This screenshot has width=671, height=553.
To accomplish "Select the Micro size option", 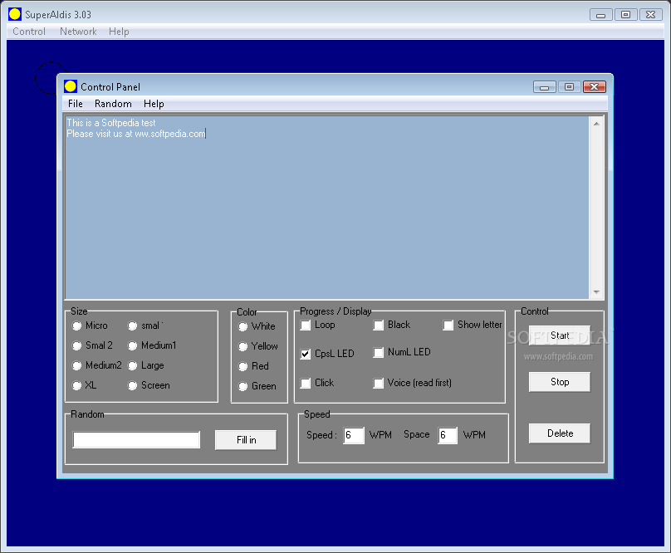I will (x=76, y=325).
